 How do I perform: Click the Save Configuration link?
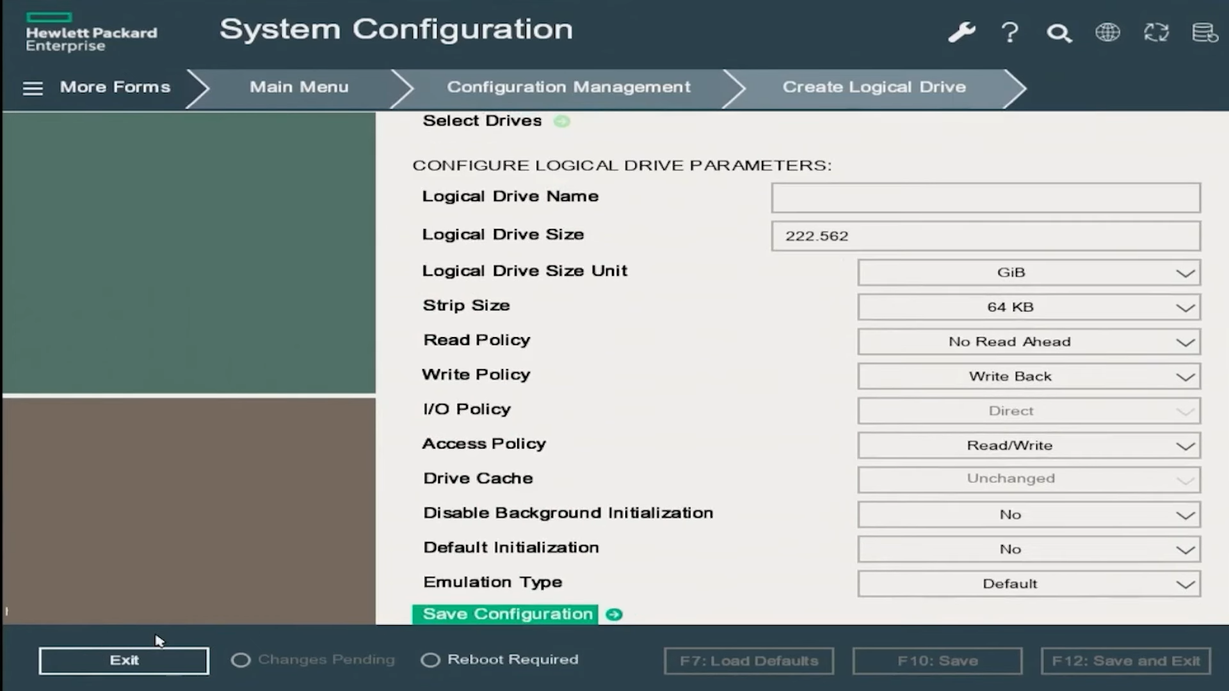pos(507,614)
